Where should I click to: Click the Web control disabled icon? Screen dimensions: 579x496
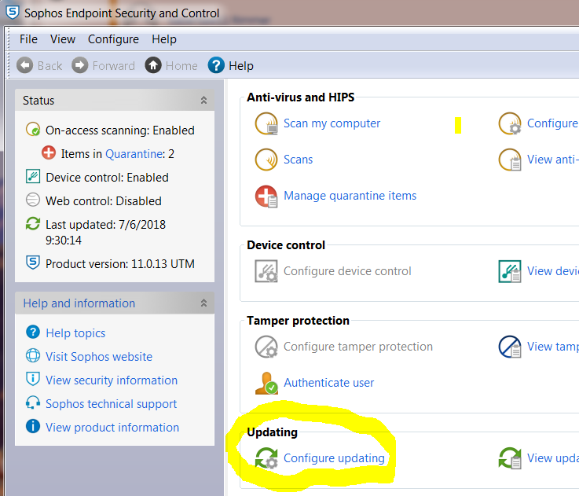pyautogui.click(x=33, y=200)
